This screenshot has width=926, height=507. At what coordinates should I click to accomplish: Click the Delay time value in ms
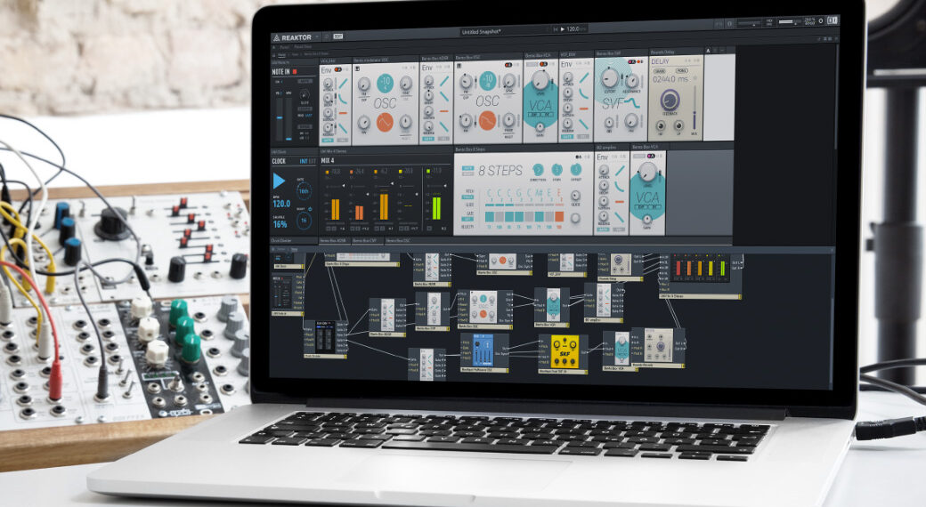point(670,78)
